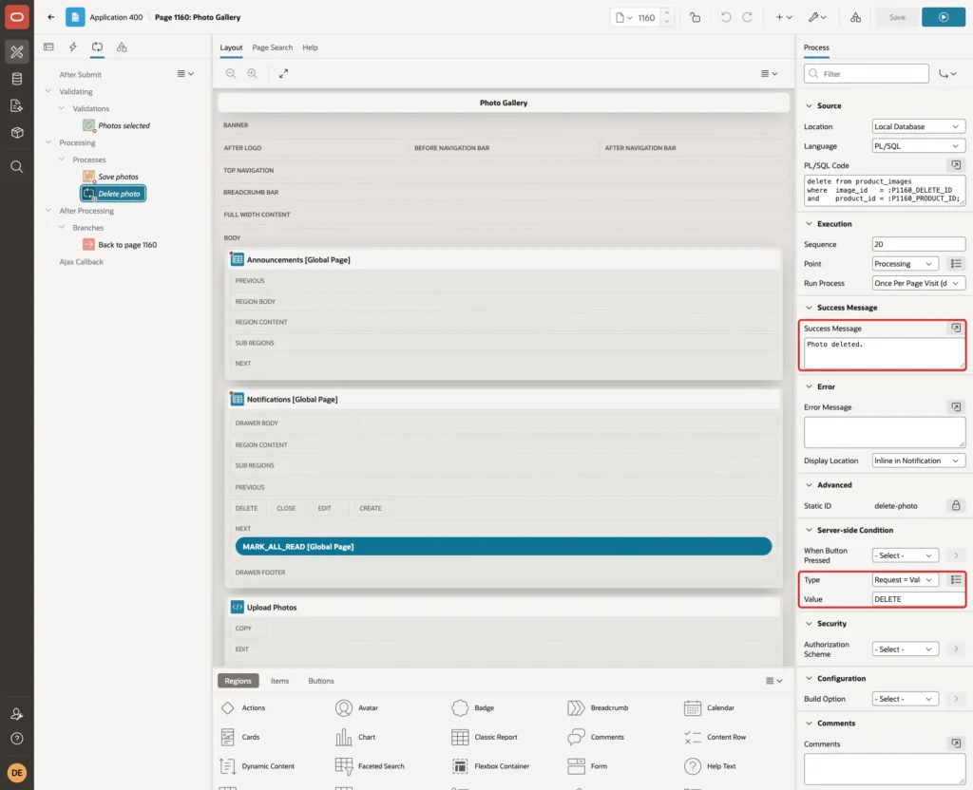Switch gallery to Buttons tab
The image size is (973, 790).
tap(321, 681)
